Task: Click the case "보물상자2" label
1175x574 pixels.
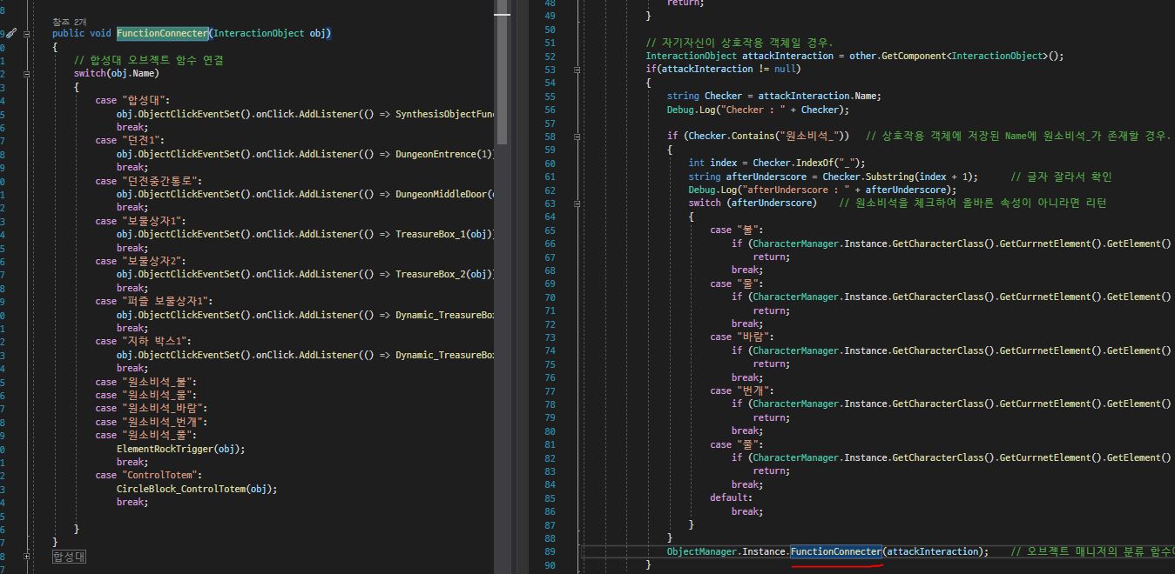Action: click(x=141, y=261)
